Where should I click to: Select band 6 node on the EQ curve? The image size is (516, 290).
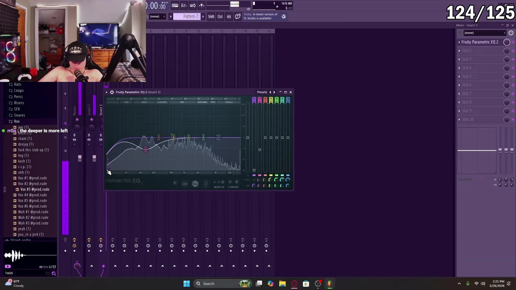pyautogui.click(x=203, y=138)
